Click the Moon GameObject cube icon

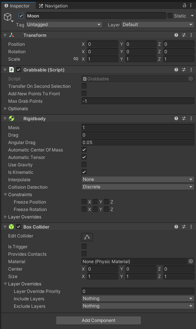click(8, 17)
